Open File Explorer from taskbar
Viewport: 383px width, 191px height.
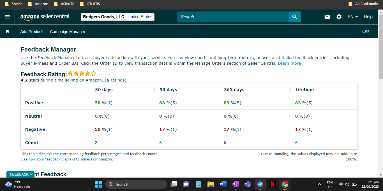[x=211, y=184]
